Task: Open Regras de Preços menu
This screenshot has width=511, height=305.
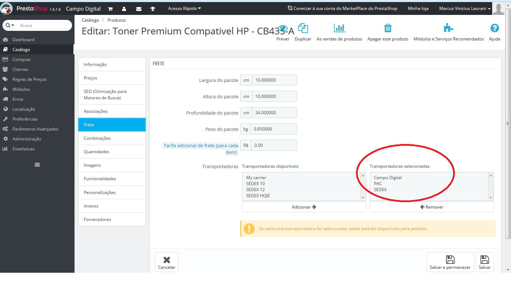Action: click(x=37, y=79)
